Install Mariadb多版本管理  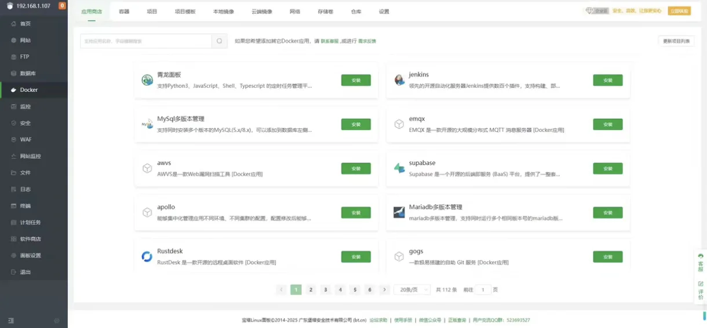(608, 212)
